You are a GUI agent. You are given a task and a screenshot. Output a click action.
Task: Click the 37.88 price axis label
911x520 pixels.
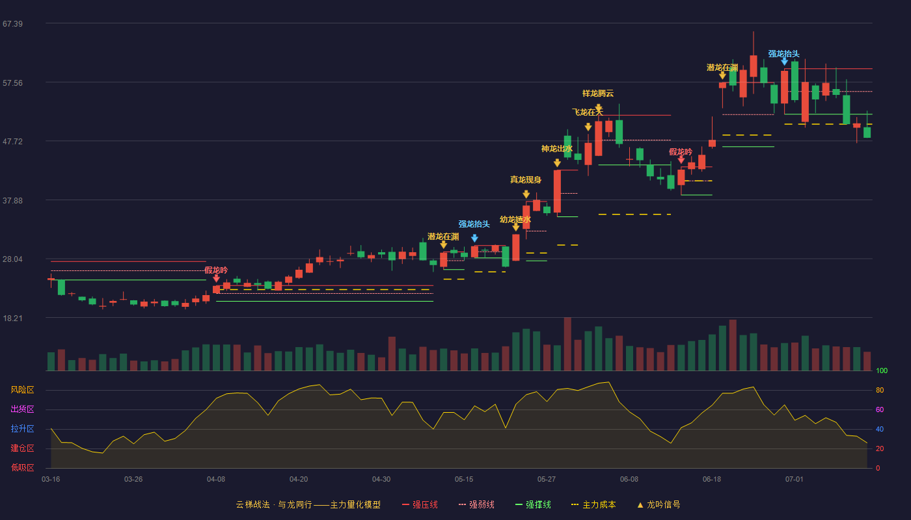tap(12, 201)
